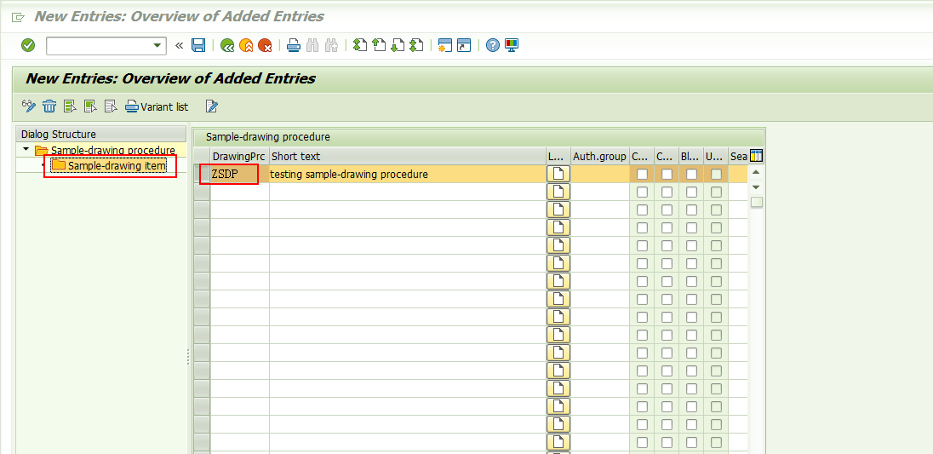Go to Next Page icon
Screen dimensions: 933x454
click(x=398, y=45)
